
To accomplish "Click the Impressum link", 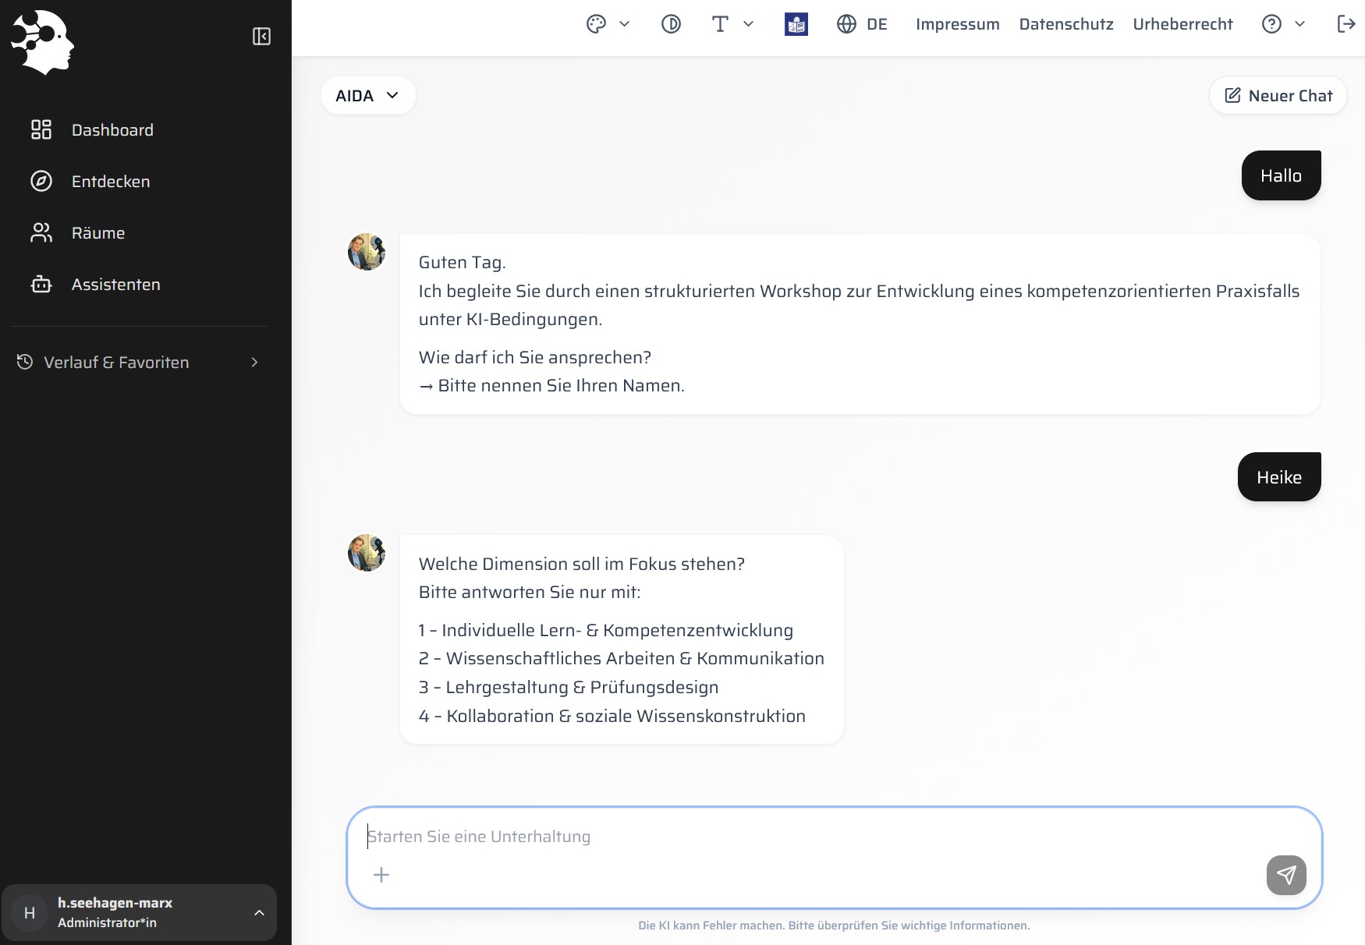I will [957, 24].
